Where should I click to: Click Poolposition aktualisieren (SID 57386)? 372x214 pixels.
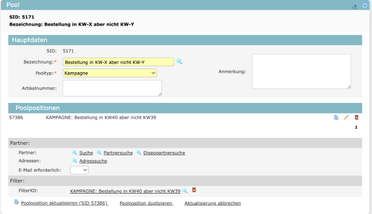(x=64, y=203)
